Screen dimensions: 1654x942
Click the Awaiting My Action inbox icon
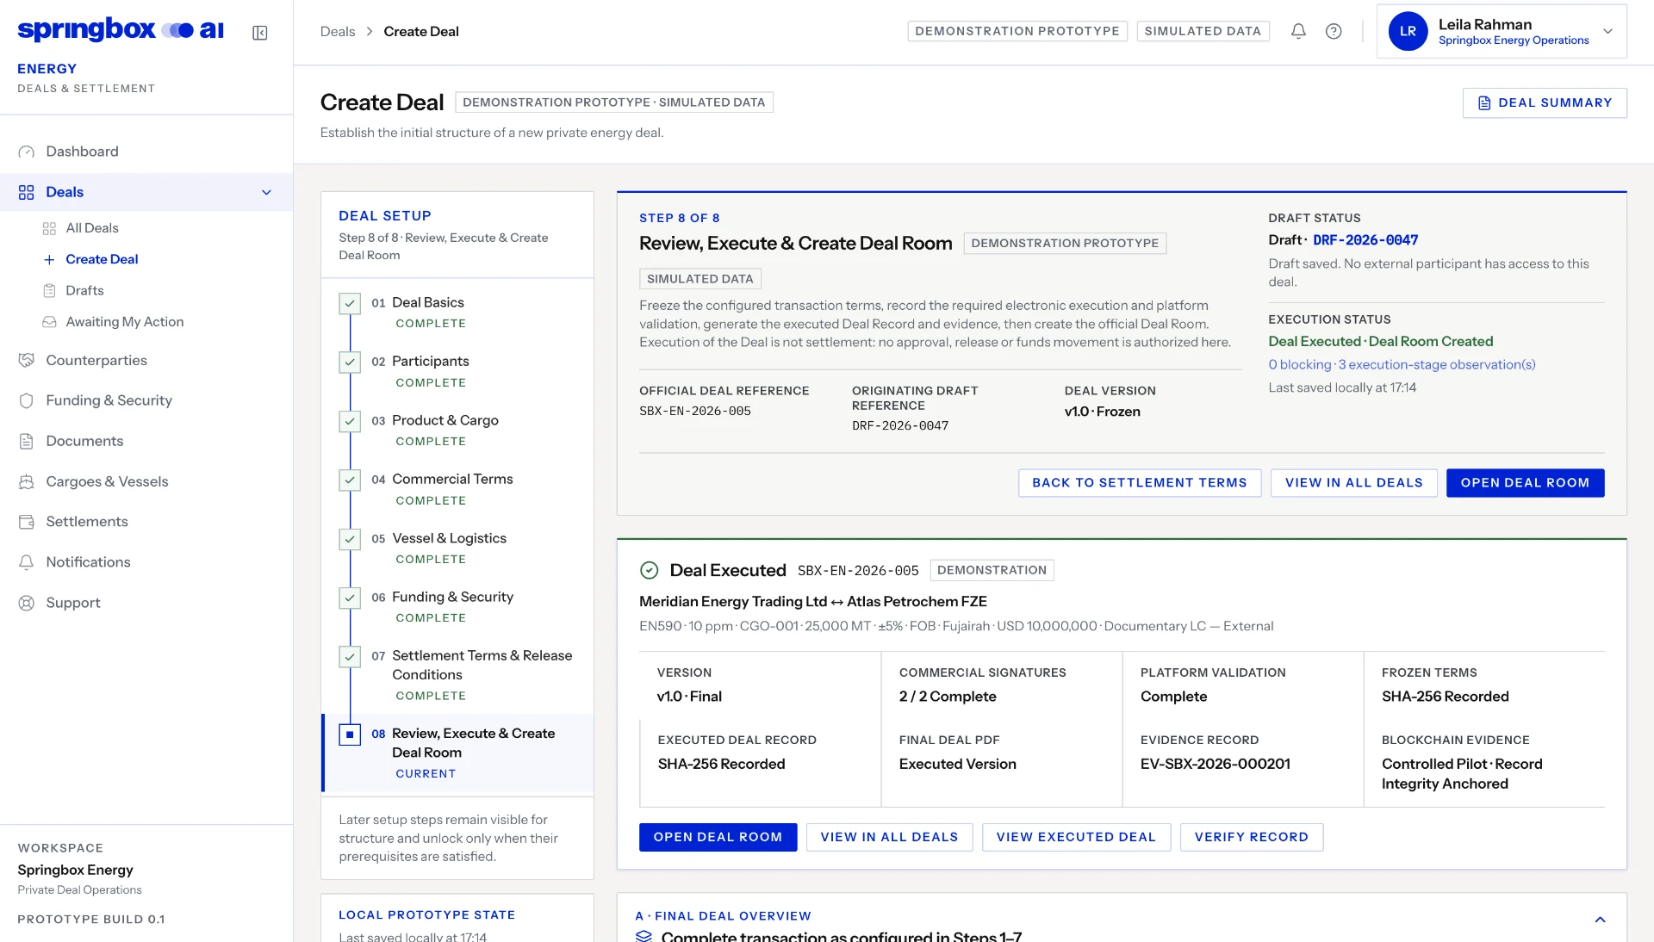49,322
